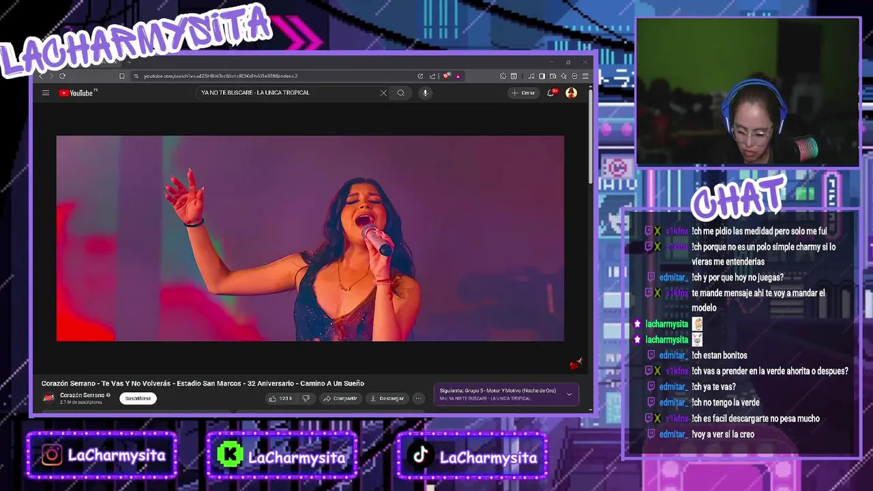
Task: Click the Descargar download button
Action: (x=387, y=398)
